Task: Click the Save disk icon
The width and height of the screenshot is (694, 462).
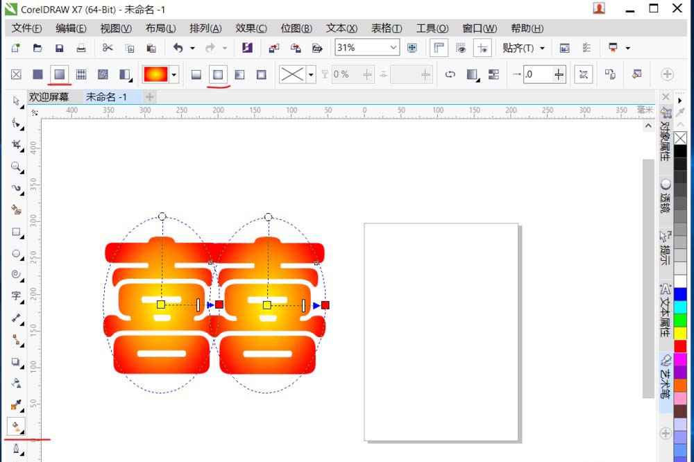Action: point(59,48)
